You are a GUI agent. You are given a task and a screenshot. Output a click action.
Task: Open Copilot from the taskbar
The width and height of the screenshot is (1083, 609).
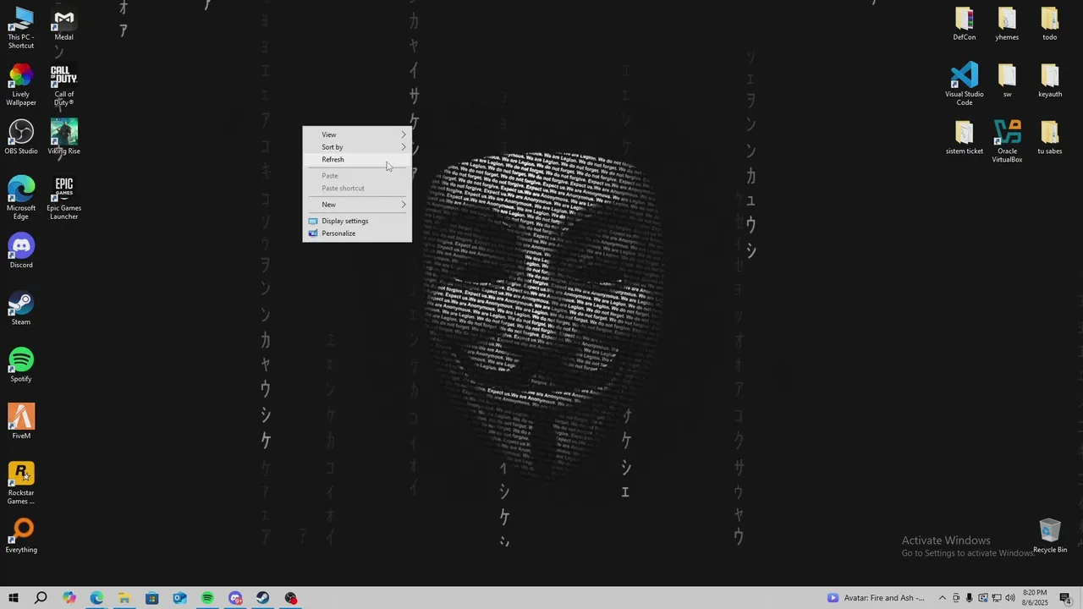[69, 598]
